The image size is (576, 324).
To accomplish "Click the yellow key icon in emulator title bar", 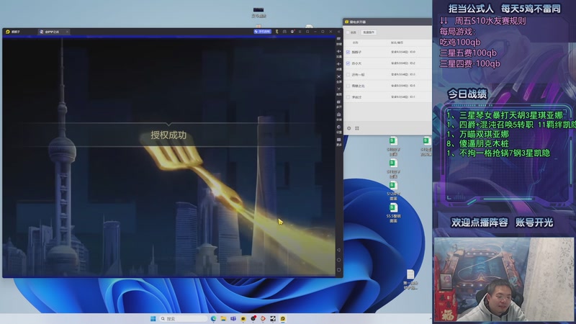I will point(276,32).
